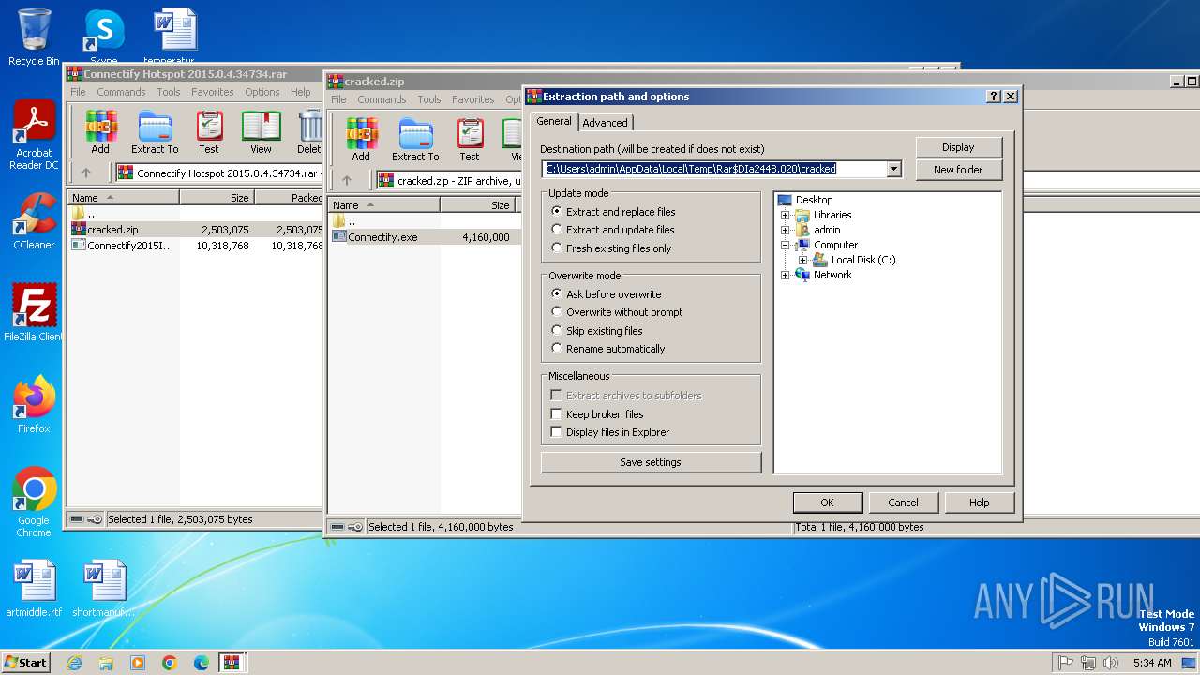
Task: Expand Network node in folder tree
Action: pyautogui.click(x=786, y=275)
